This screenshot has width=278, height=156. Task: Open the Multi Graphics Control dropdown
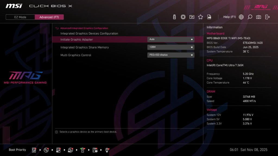tap(170, 55)
